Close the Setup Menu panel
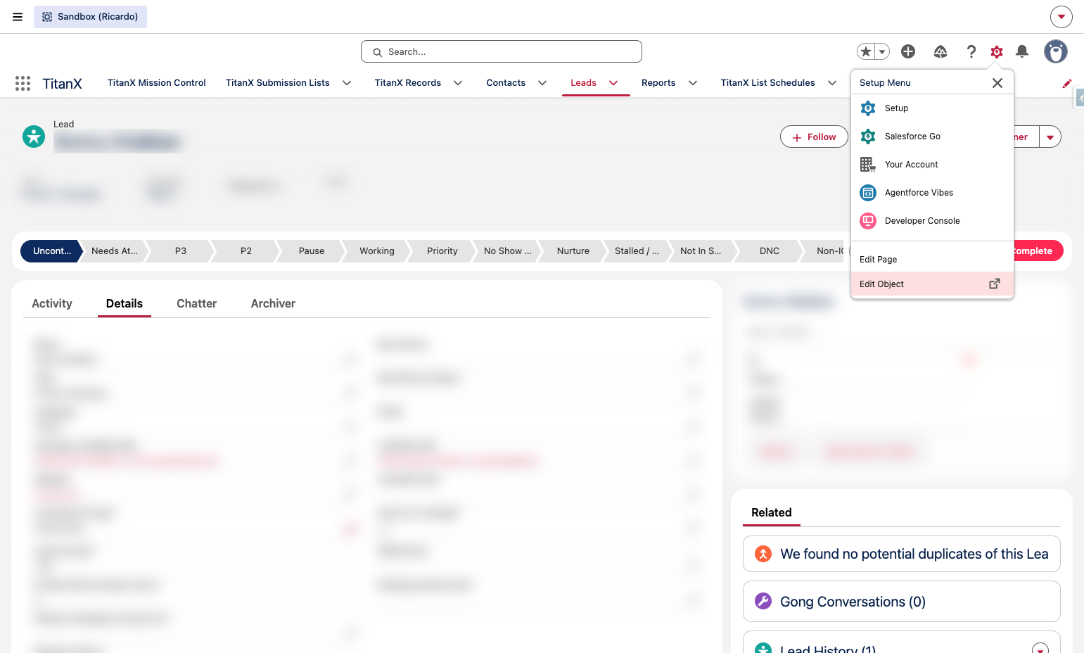 997,83
